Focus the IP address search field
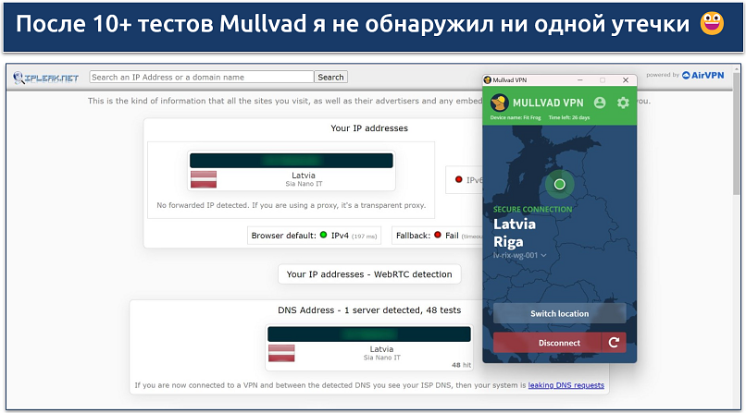 [202, 77]
